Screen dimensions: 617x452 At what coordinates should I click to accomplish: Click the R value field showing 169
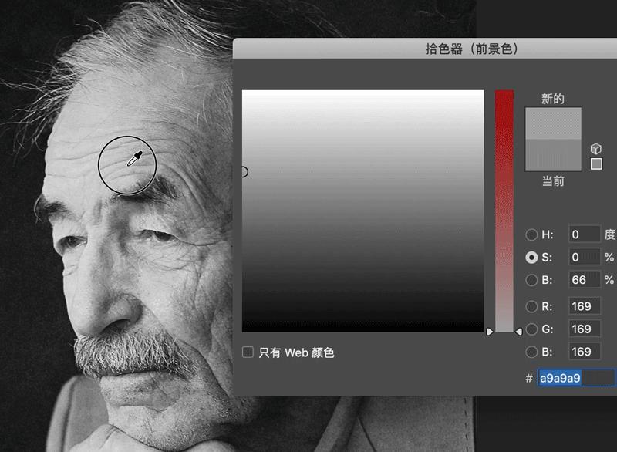click(x=584, y=304)
